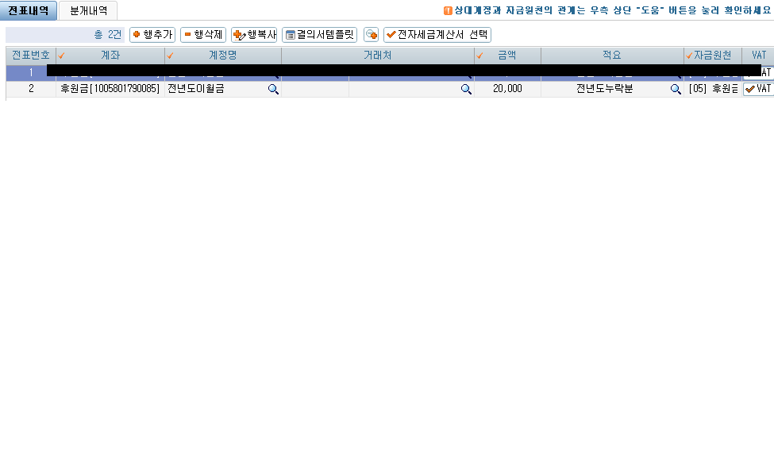Search 적요 magnifier in row 2
The height and width of the screenshot is (454, 774).
676,90
